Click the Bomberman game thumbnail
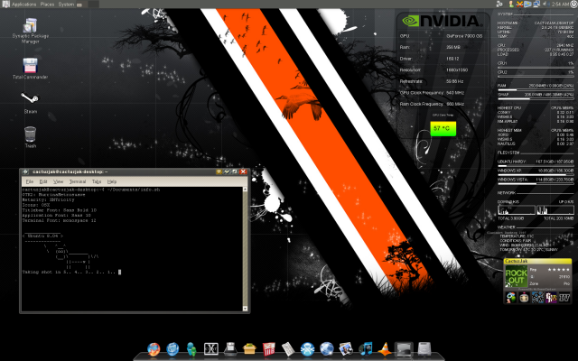 click(x=524, y=297)
